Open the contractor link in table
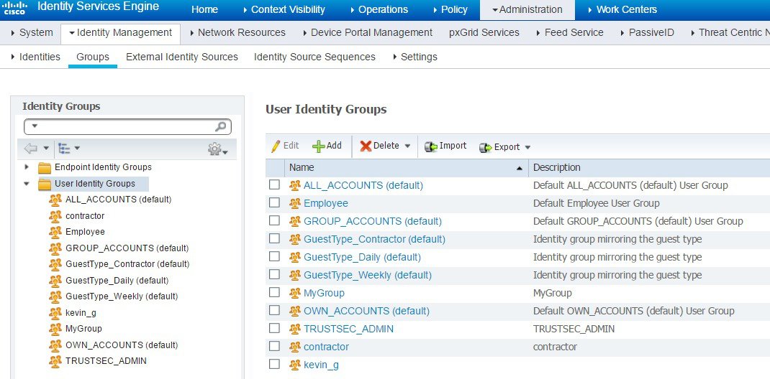This screenshot has width=770, height=379. click(326, 347)
